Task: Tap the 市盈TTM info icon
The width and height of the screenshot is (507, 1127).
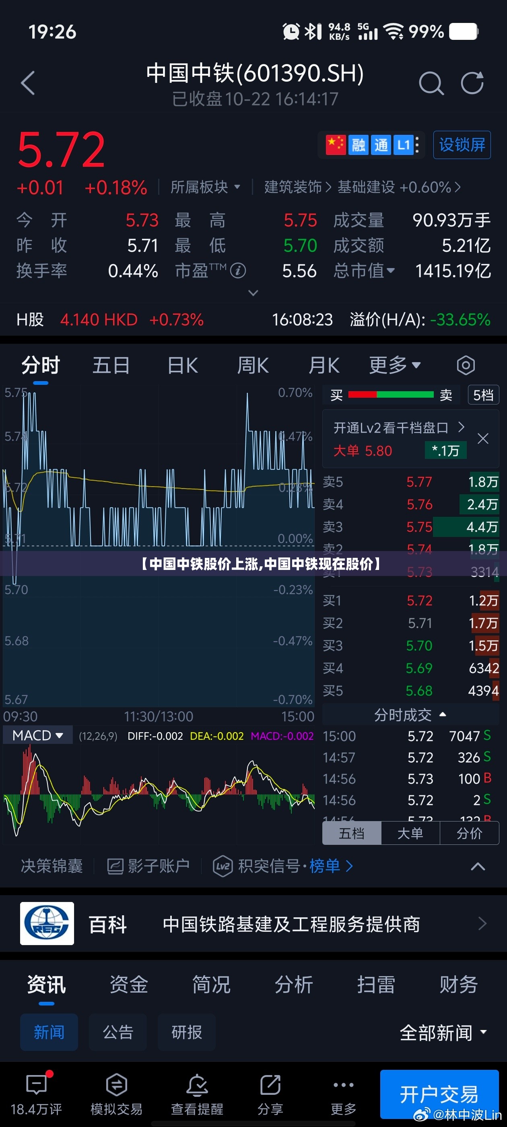Action: point(238,271)
